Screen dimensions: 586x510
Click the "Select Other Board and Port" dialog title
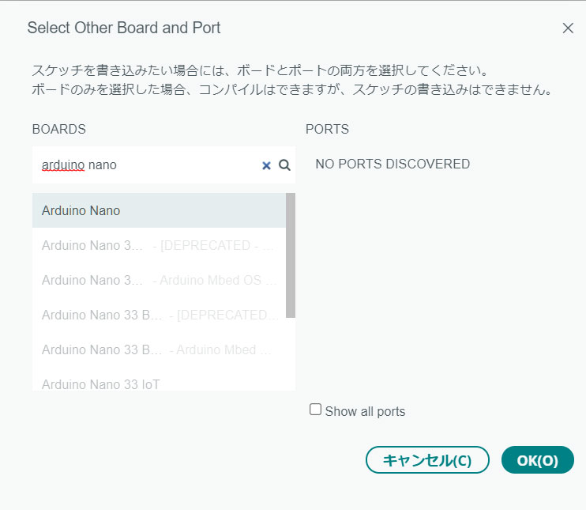click(124, 28)
